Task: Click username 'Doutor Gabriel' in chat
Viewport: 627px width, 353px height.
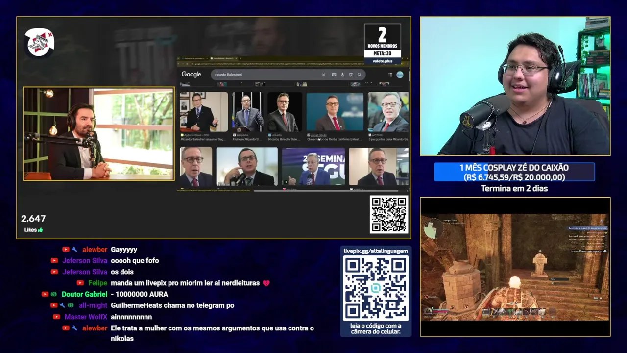Action: pyautogui.click(x=84, y=294)
